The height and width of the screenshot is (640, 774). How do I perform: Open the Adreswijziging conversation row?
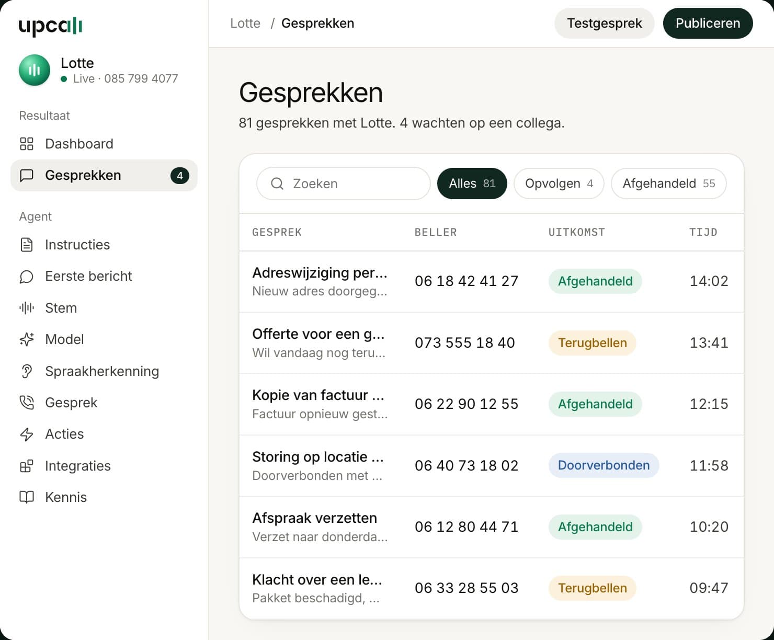click(x=492, y=281)
